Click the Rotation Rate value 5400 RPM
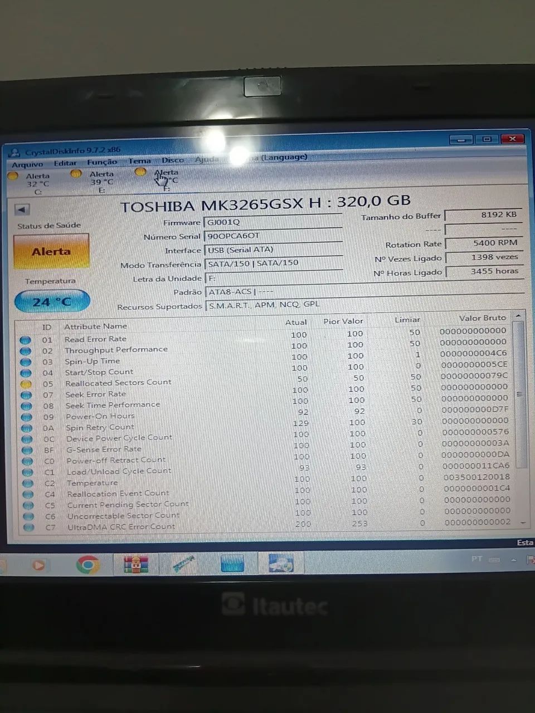 click(483, 243)
